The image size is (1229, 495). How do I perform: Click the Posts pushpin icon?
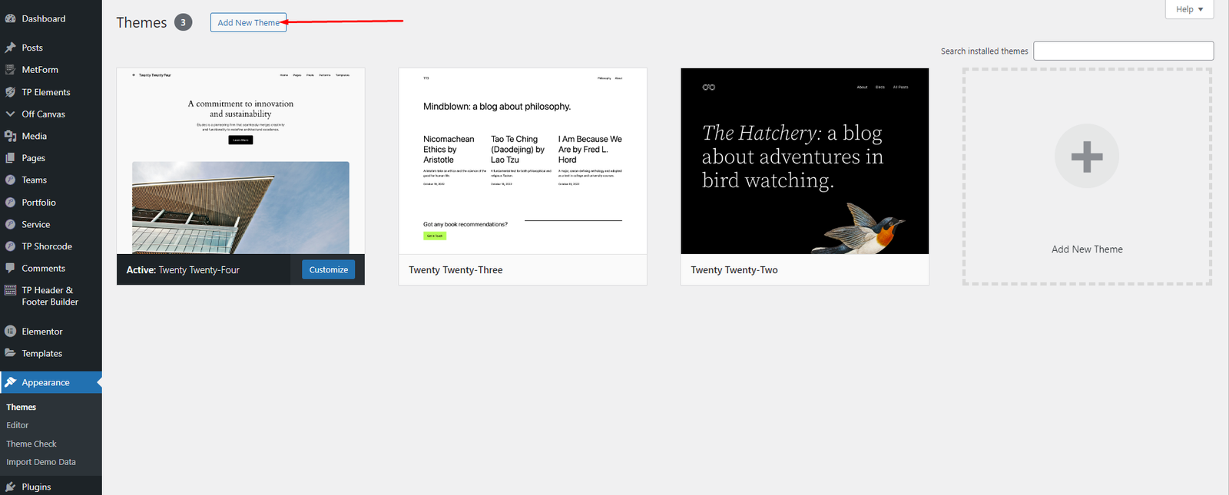click(x=11, y=48)
